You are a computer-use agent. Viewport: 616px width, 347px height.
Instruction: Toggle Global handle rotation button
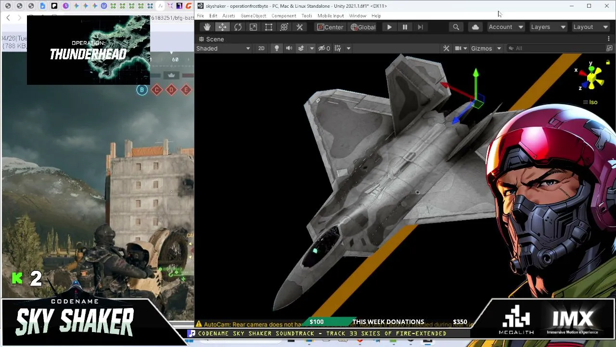click(x=363, y=27)
